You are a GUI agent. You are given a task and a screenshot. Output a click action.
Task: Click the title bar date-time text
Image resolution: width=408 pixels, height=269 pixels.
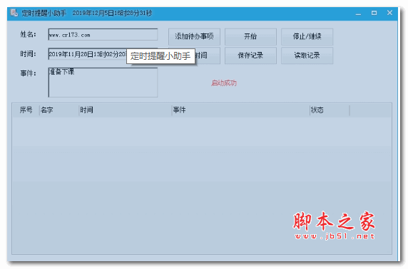point(113,13)
